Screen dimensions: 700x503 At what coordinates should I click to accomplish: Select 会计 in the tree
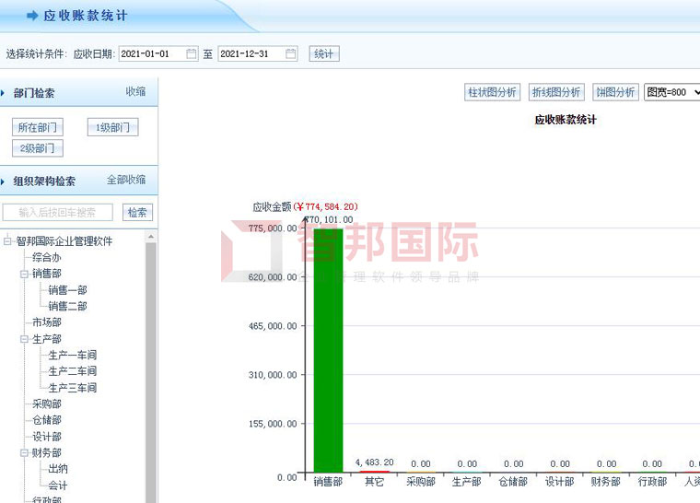tap(58, 485)
